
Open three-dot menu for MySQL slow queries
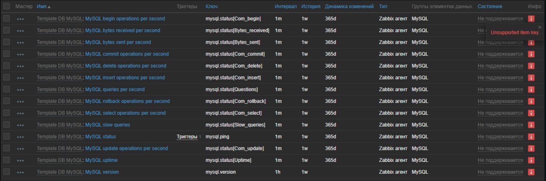coord(20,125)
